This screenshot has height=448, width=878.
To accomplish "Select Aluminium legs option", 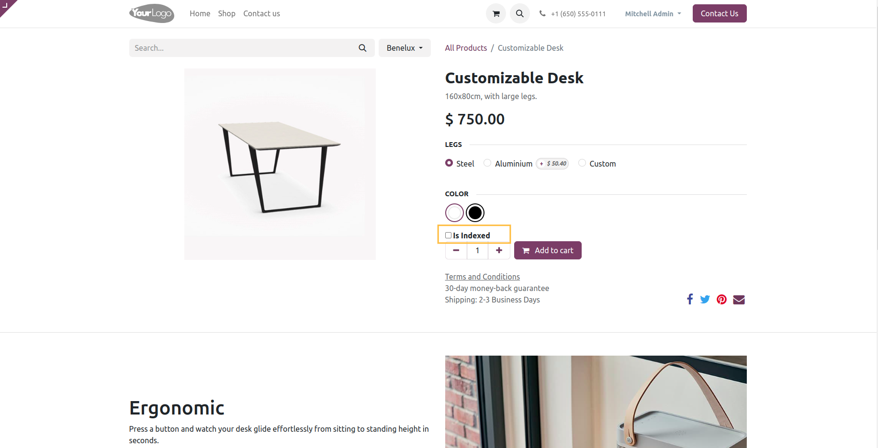I will pyautogui.click(x=487, y=163).
